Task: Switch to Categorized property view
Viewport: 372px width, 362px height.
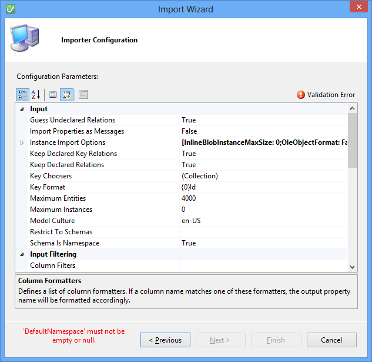Action: click(x=22, y=95)
